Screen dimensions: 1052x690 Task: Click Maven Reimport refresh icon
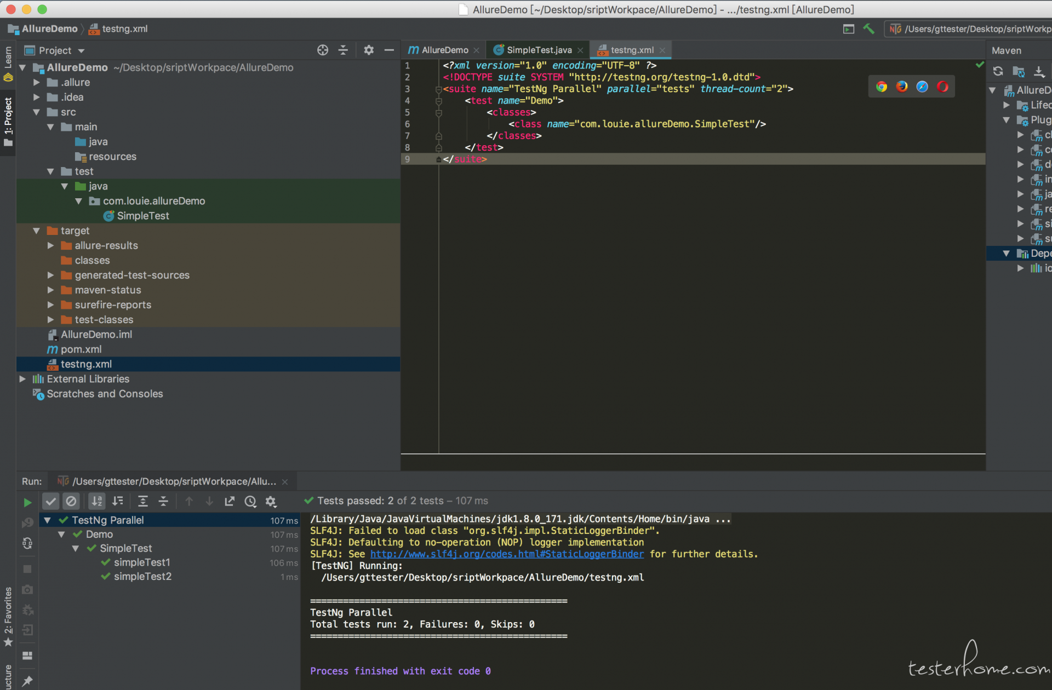pyautogui.click(x=998, y=71)
